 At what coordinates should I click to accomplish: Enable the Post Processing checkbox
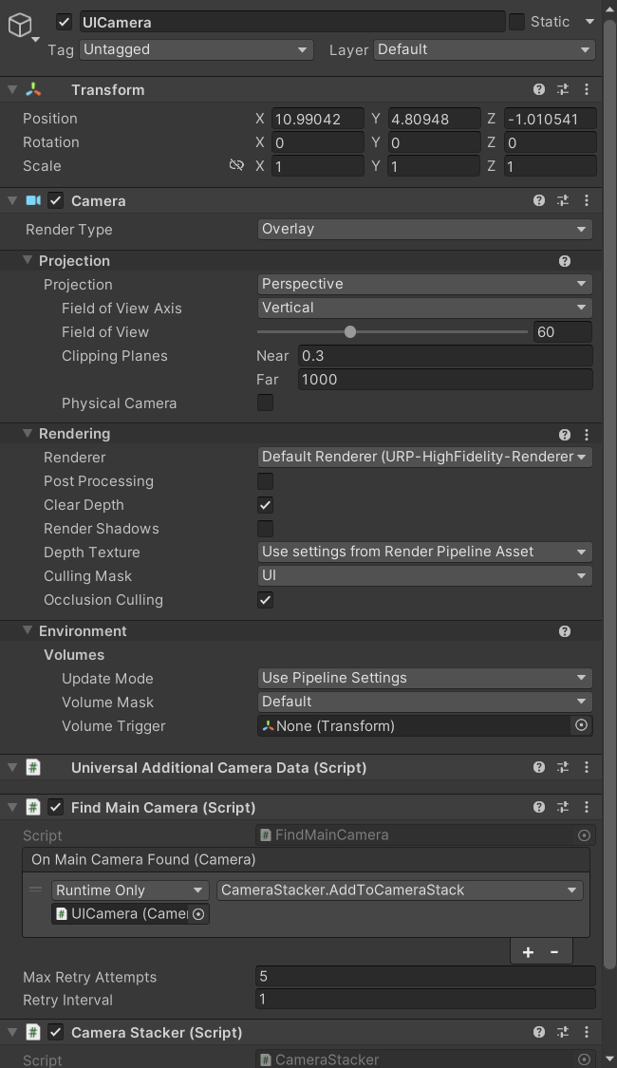pos(265,481)
